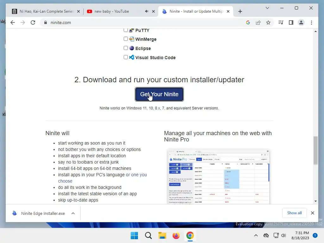Tick the PuTTY checkbox
This screenshot has height=243, width=324.
pyautogui.click(x=126, y=30)
